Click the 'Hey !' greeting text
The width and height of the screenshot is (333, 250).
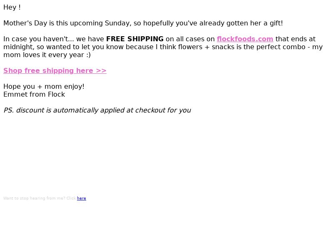pos(12,7)
